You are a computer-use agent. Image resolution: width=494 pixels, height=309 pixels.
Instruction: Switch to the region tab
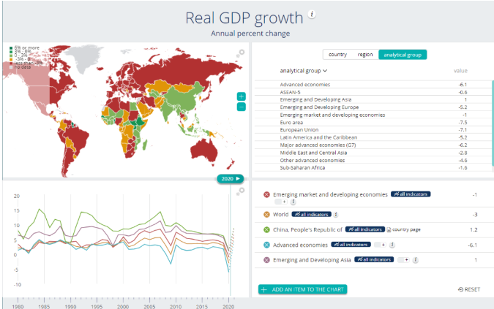click(364, 54)
